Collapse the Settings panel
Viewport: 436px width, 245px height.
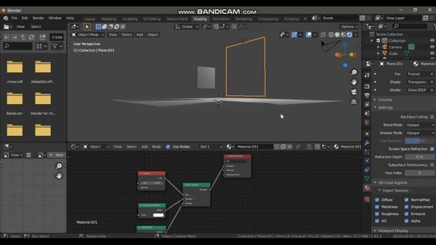point(385,108)
